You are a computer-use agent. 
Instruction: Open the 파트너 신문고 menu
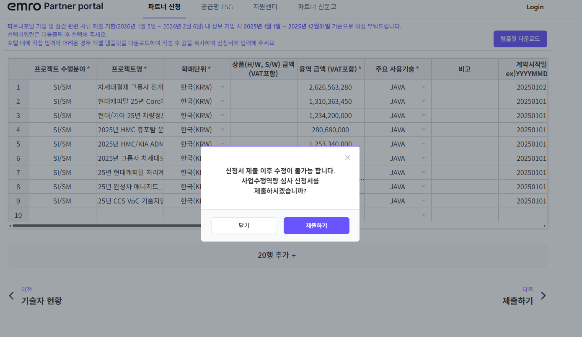point(316,7)
